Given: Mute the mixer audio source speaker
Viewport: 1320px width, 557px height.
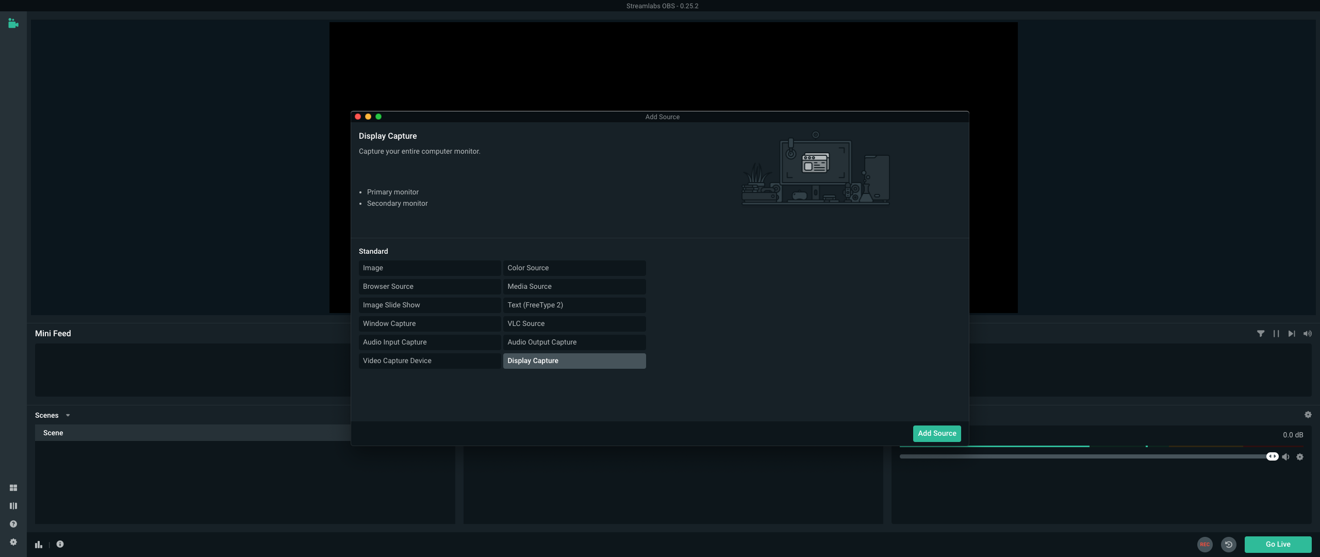Looking at the screenshot, I should (1286, 457).
